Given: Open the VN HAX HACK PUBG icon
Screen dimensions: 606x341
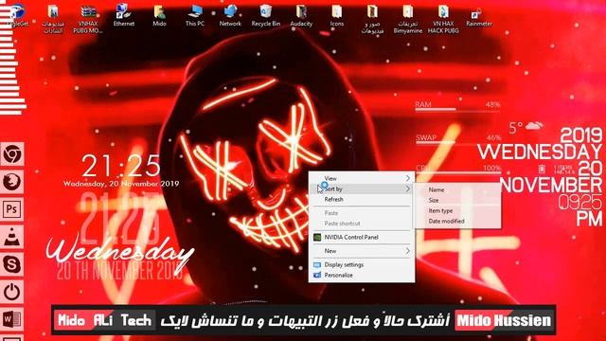Looking at the screenshot, I should (443, 19).
